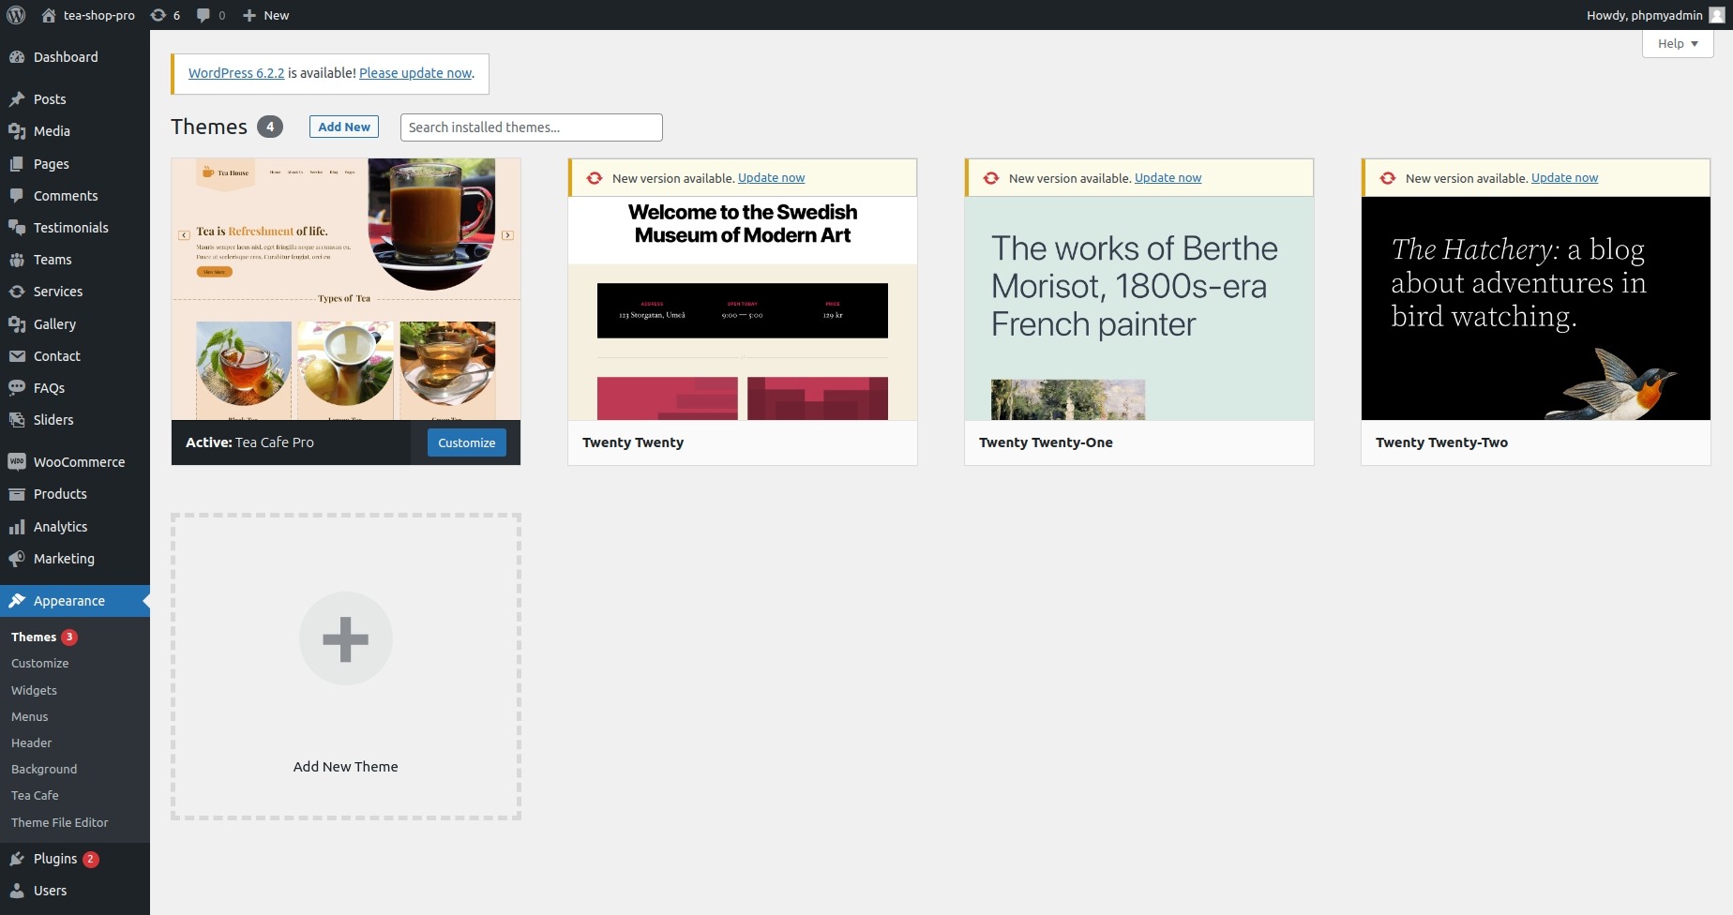1733x915 pixels.
Task: Click the Services icon
Action: (17, 292)
